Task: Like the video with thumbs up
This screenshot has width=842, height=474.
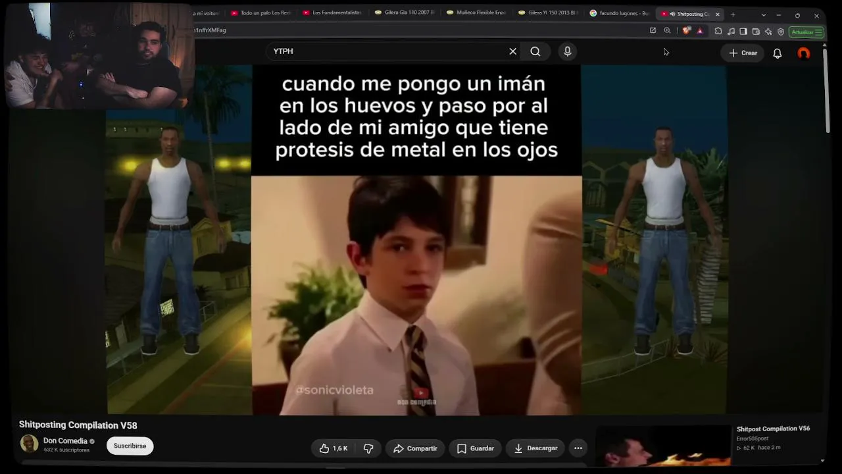Action: click(x=334, y=448)
